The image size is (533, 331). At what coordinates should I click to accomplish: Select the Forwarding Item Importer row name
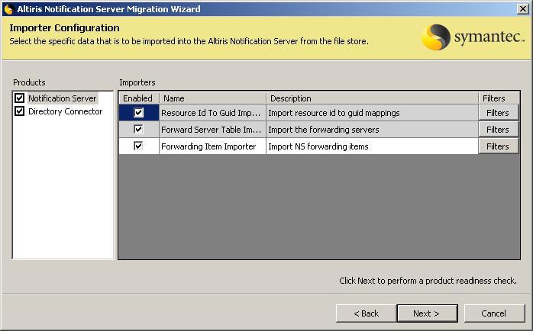pos(208,146)
